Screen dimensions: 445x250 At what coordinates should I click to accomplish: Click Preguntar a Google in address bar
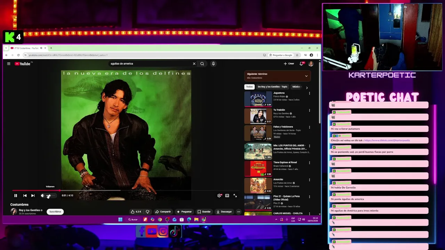(281, 55)
